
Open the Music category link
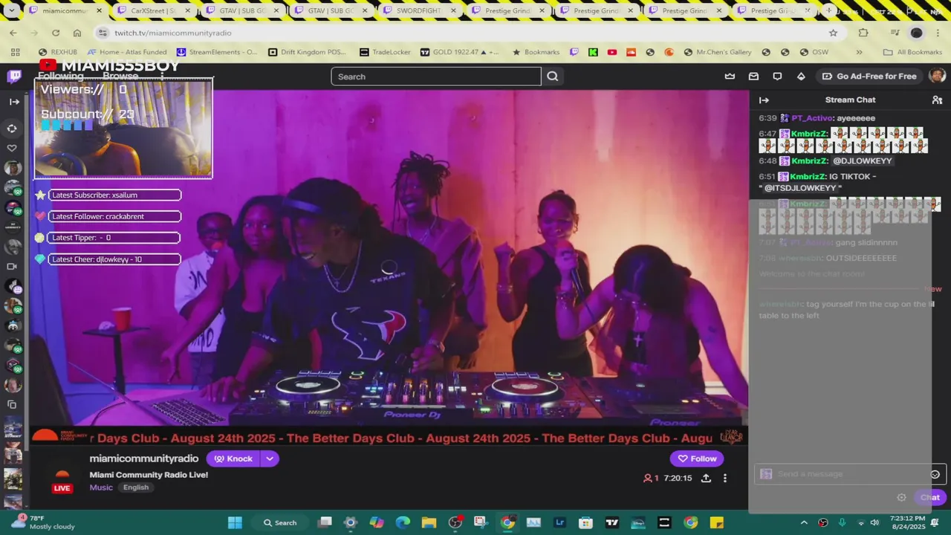coord(101,487)
